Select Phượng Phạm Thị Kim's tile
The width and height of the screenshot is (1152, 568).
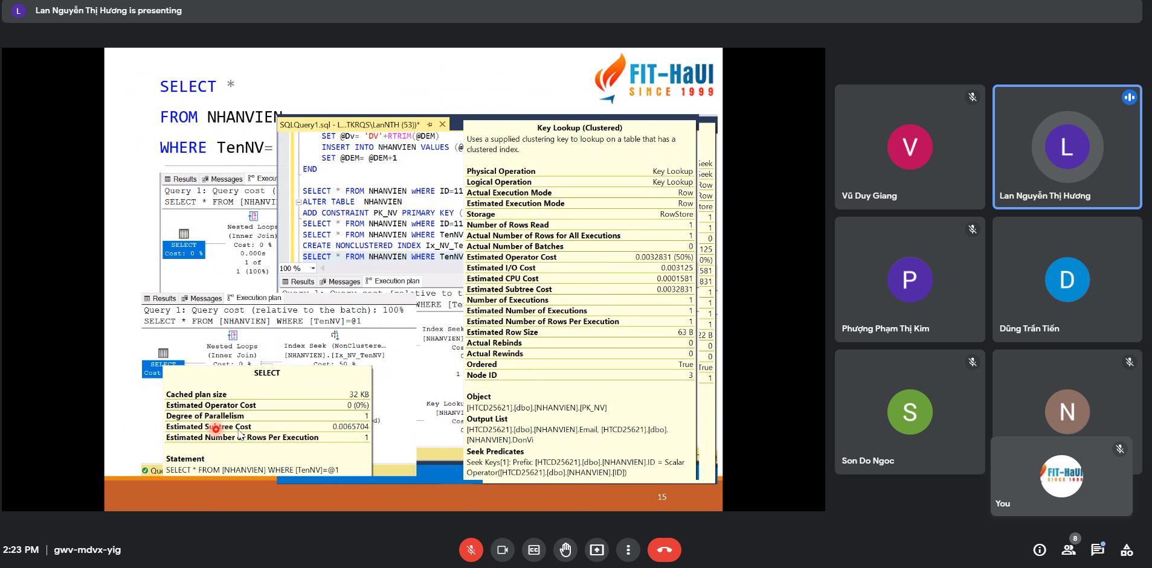pos(910,279)
